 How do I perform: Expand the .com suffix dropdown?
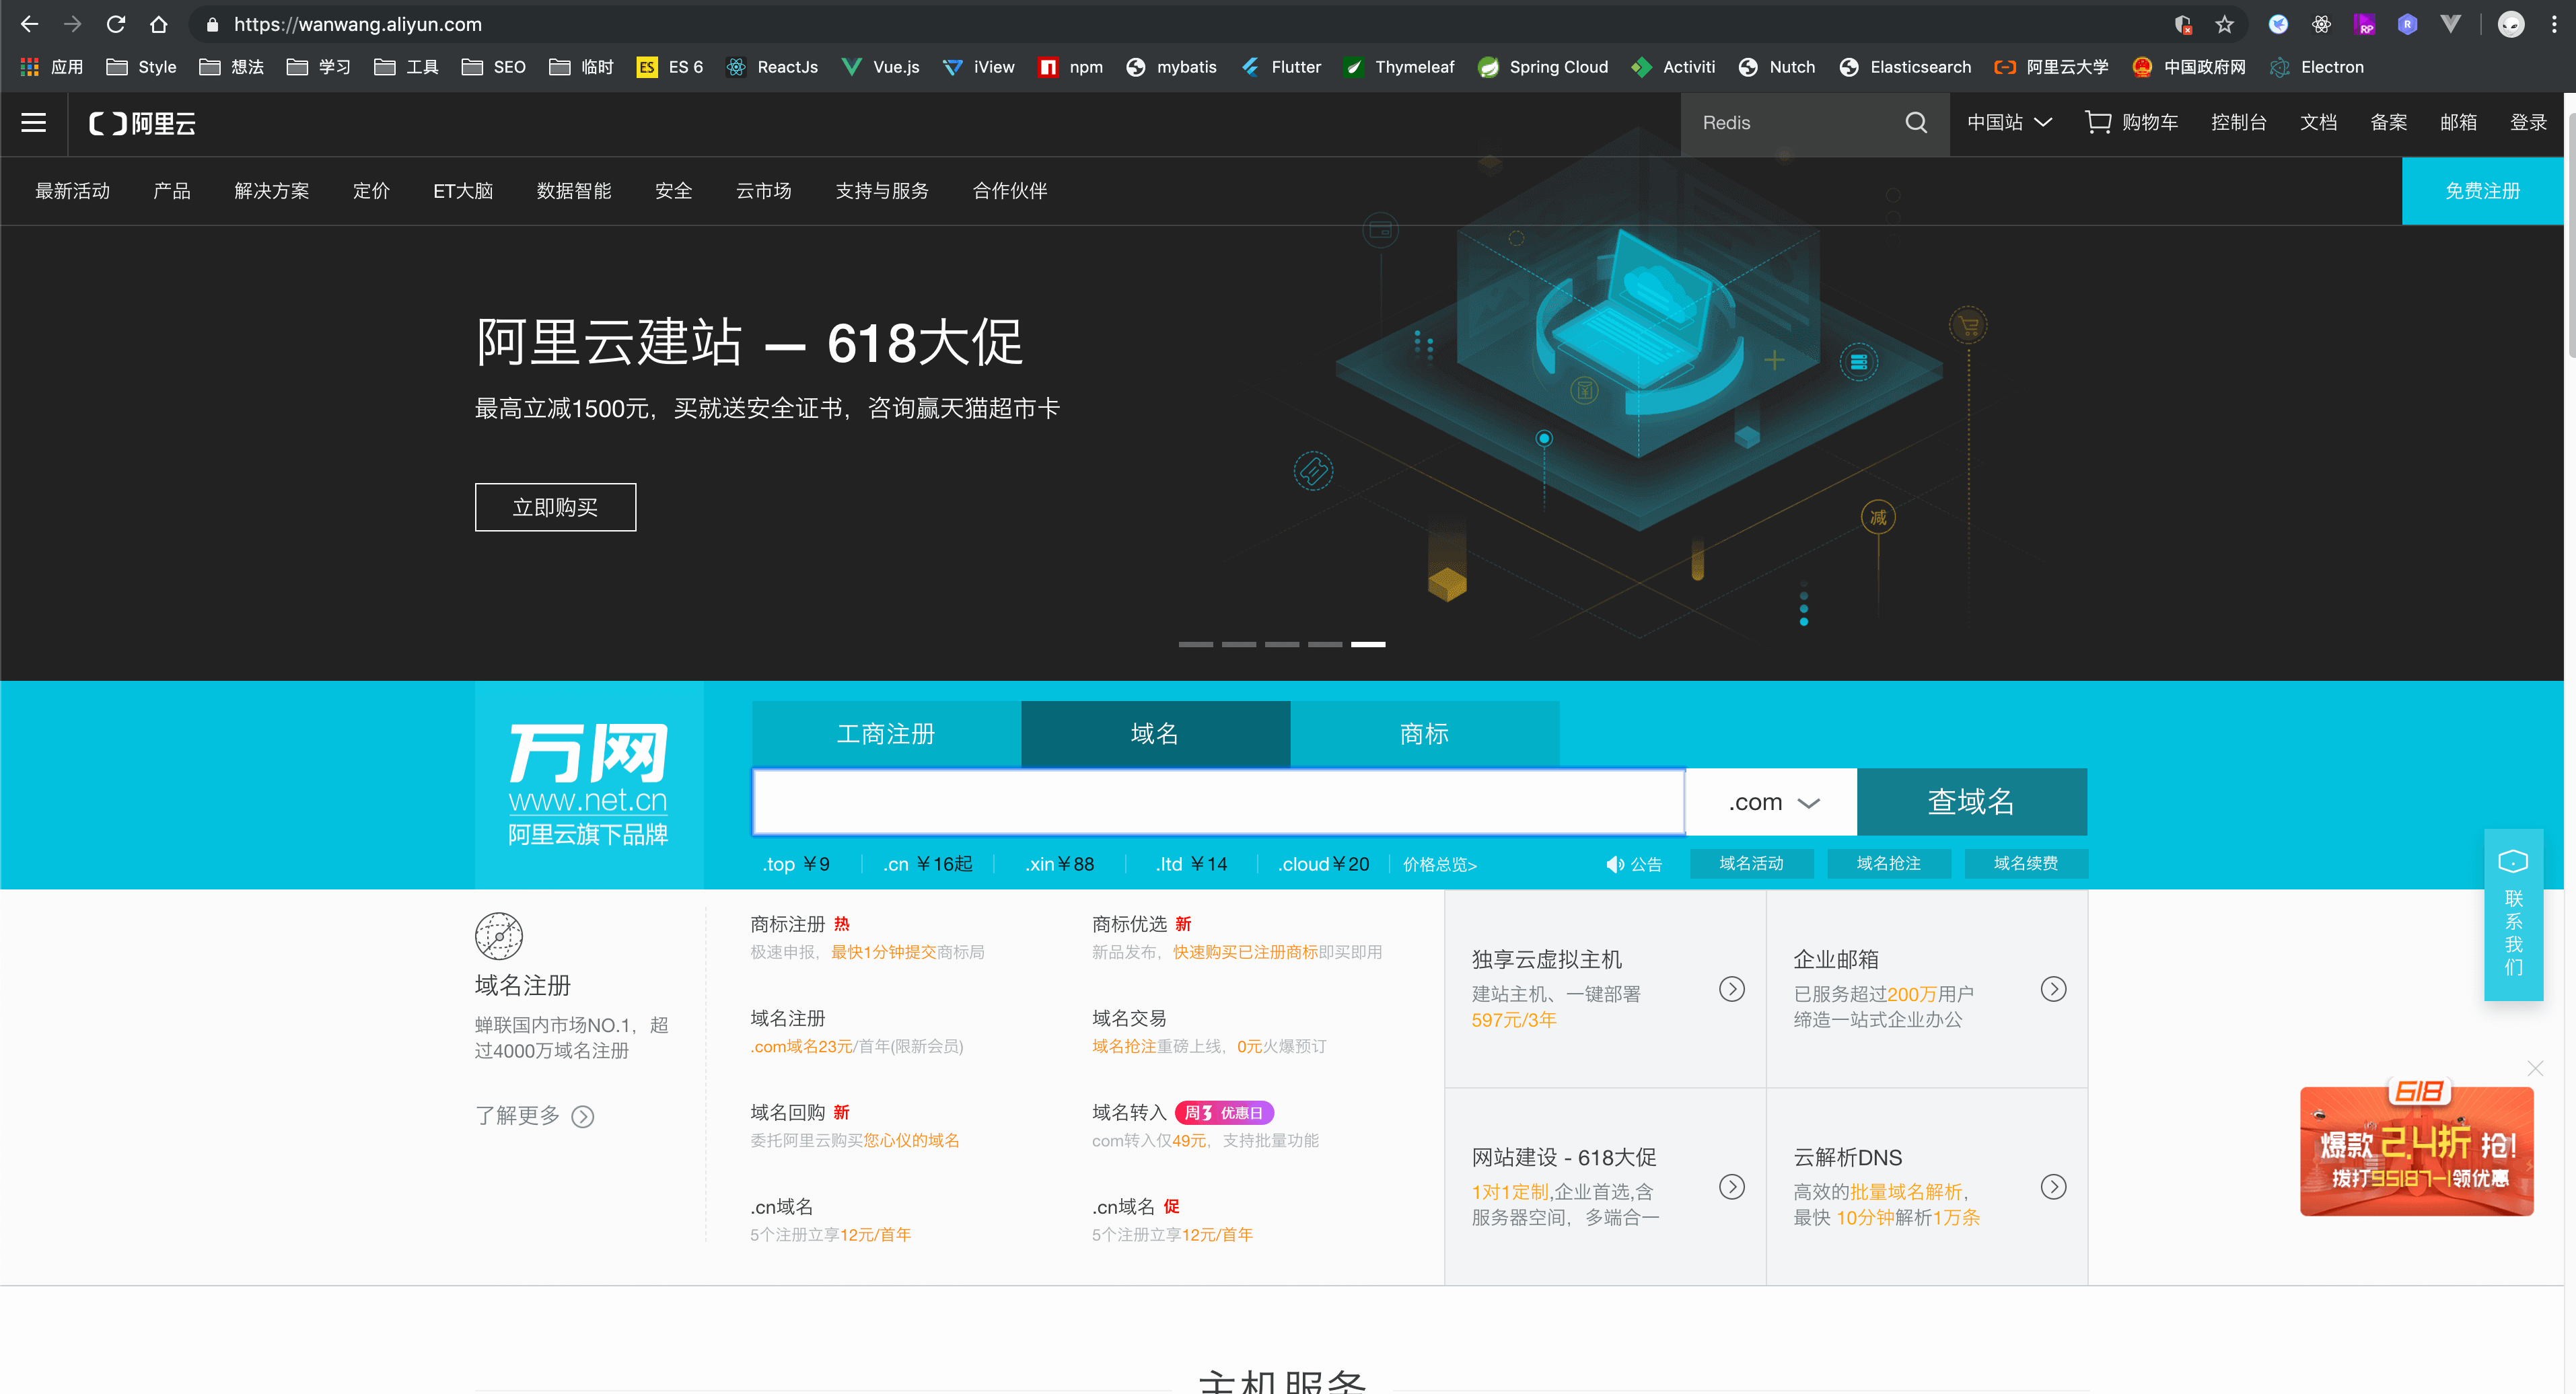pyautogui.click(x=1771, y=801)
